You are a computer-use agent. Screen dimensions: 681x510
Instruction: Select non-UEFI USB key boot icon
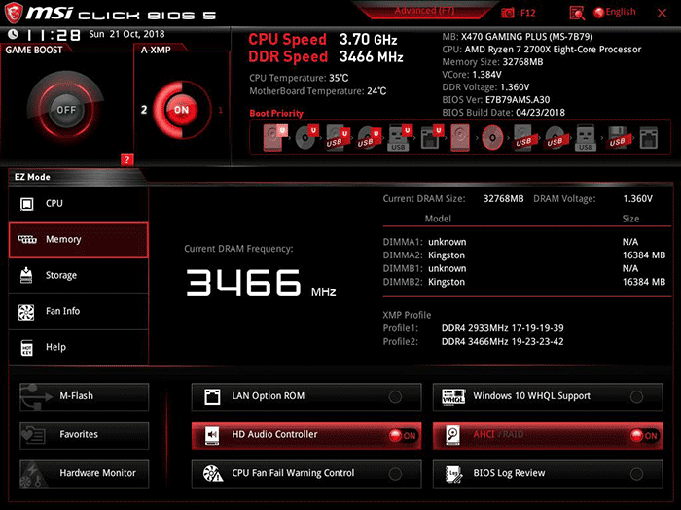click(586, 138)
